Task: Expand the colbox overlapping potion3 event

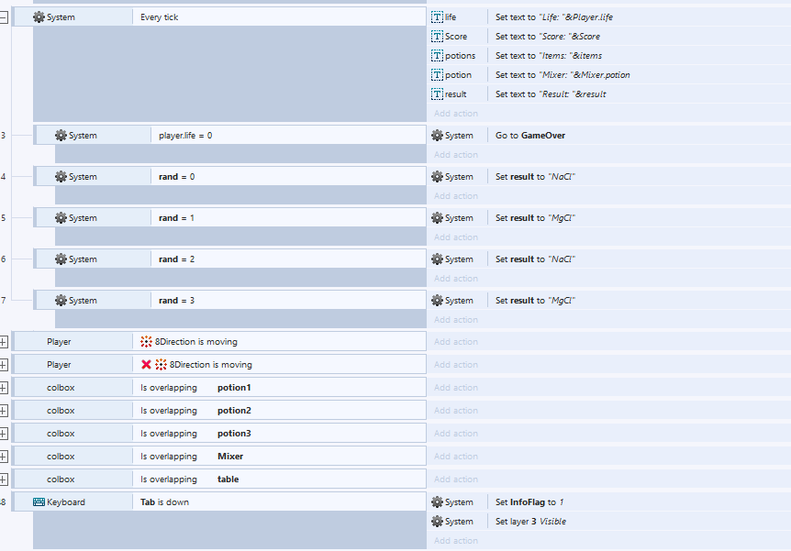Action: click(x=4, y=434)
